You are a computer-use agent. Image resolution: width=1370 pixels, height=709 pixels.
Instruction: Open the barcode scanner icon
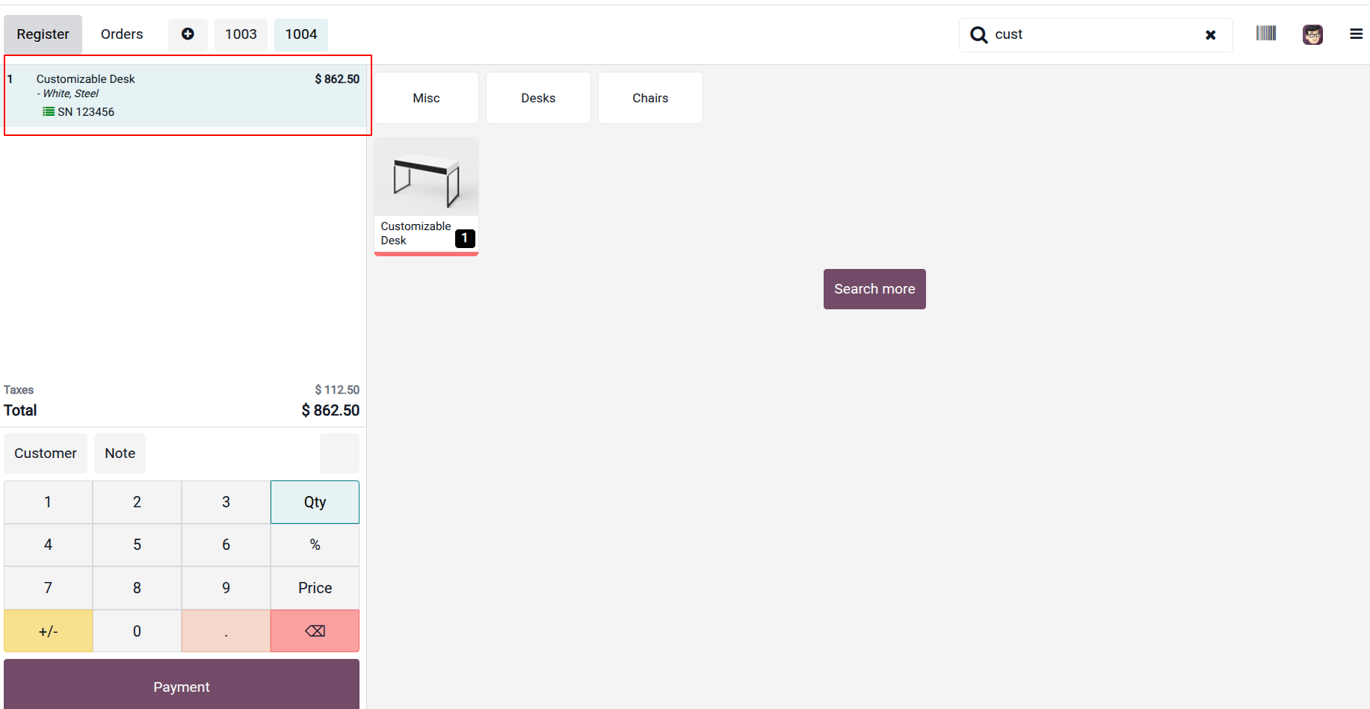1266,33
